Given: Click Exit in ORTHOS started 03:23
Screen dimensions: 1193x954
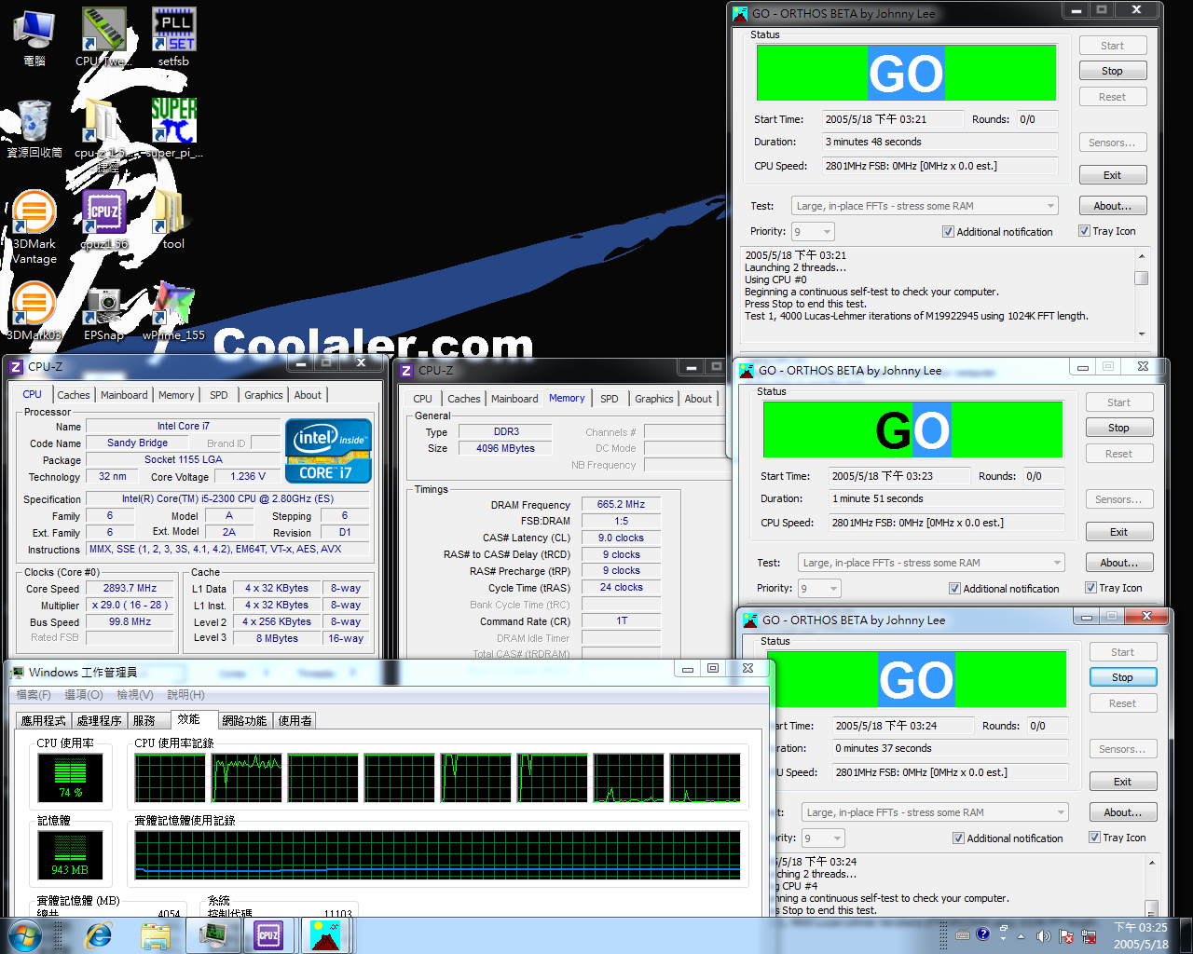Looking at the screenshot, I should 1118,532.
